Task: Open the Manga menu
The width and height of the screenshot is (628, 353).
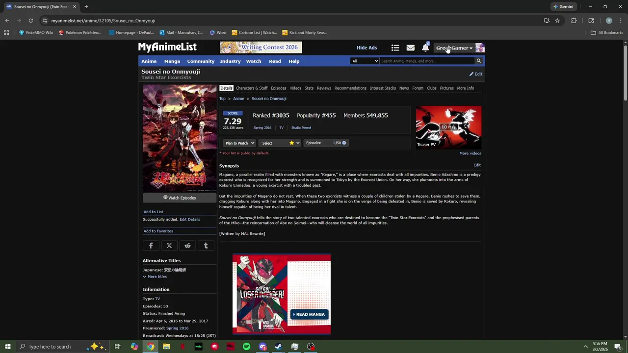Action: tap(172, 61)
